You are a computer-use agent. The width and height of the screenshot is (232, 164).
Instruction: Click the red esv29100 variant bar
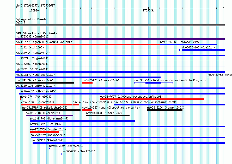pos(47,105)
